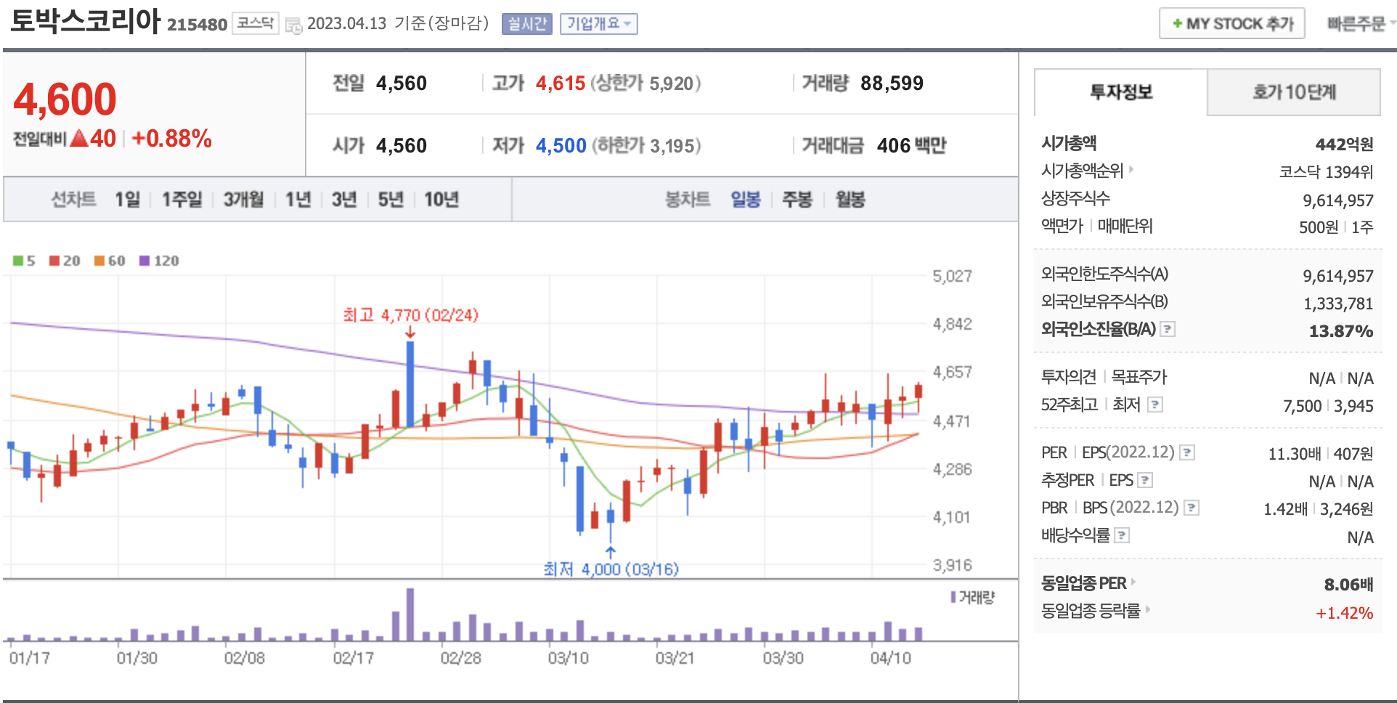Screen dimensions: 1397x703
Task: Click the purple 120-day moving average swatch
Action: 144,261
